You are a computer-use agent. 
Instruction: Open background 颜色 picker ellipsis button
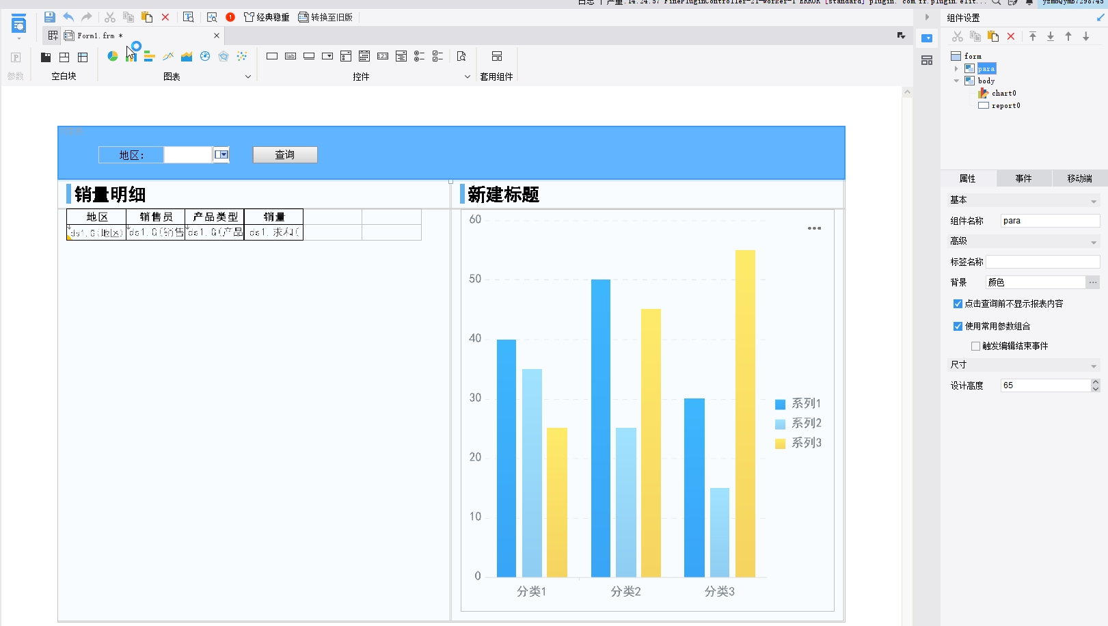(1093, 282)
